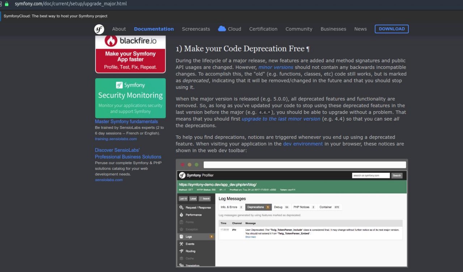Click the Latest button in profiler

(x=193, y=198)
